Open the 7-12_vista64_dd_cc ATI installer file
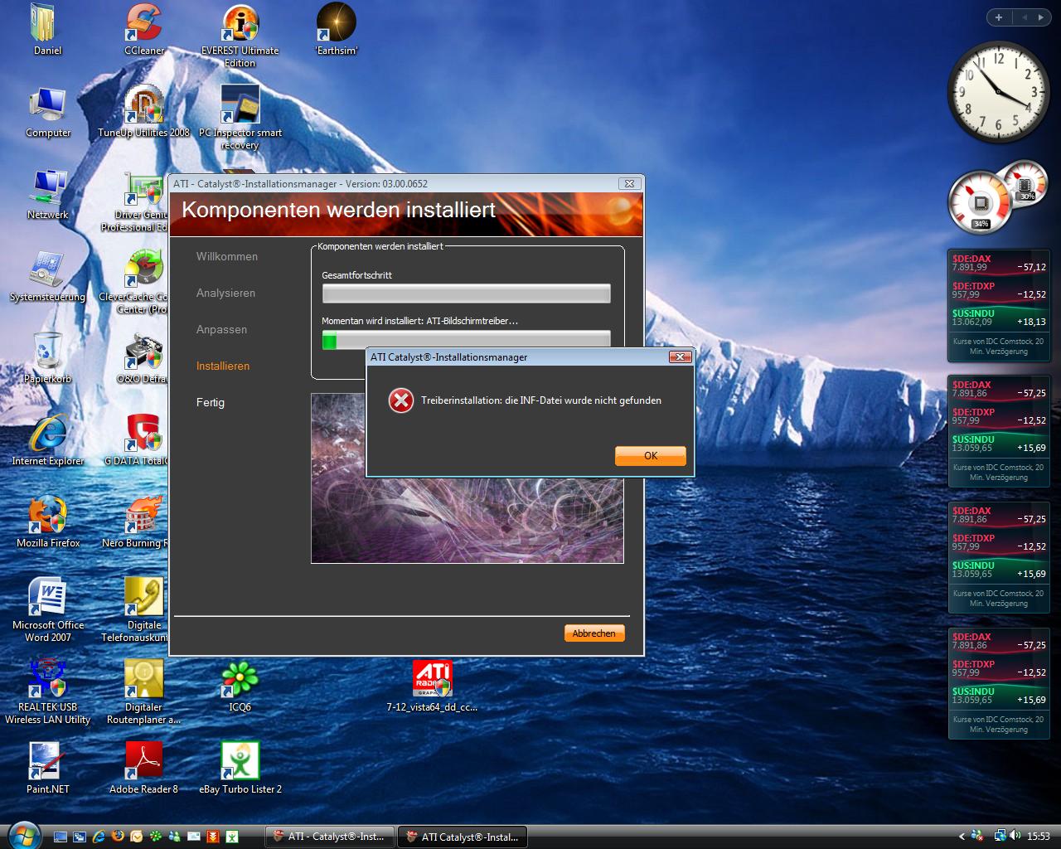1061x849 pixels. click(x=433, y=686)
